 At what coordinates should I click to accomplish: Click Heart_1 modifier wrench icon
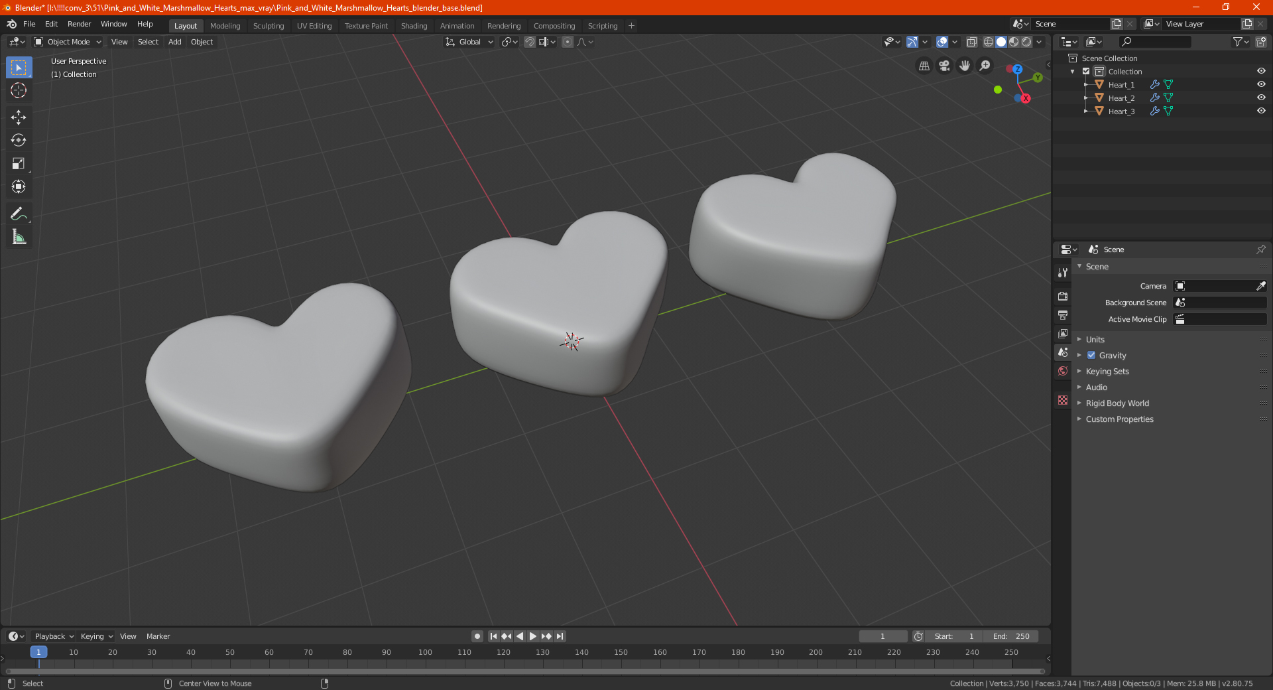pyautogui.click(x=1155, y=85)
